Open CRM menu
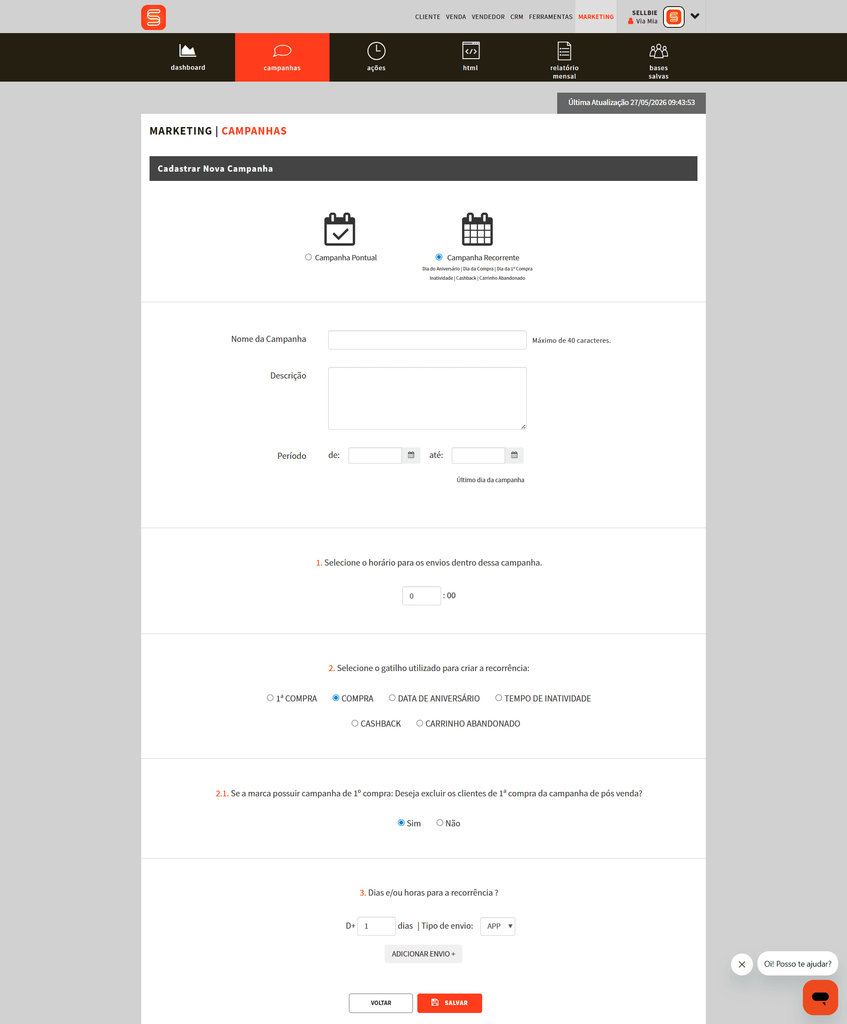The height and width of the screenshot is (1024, 847). point(517,17)
